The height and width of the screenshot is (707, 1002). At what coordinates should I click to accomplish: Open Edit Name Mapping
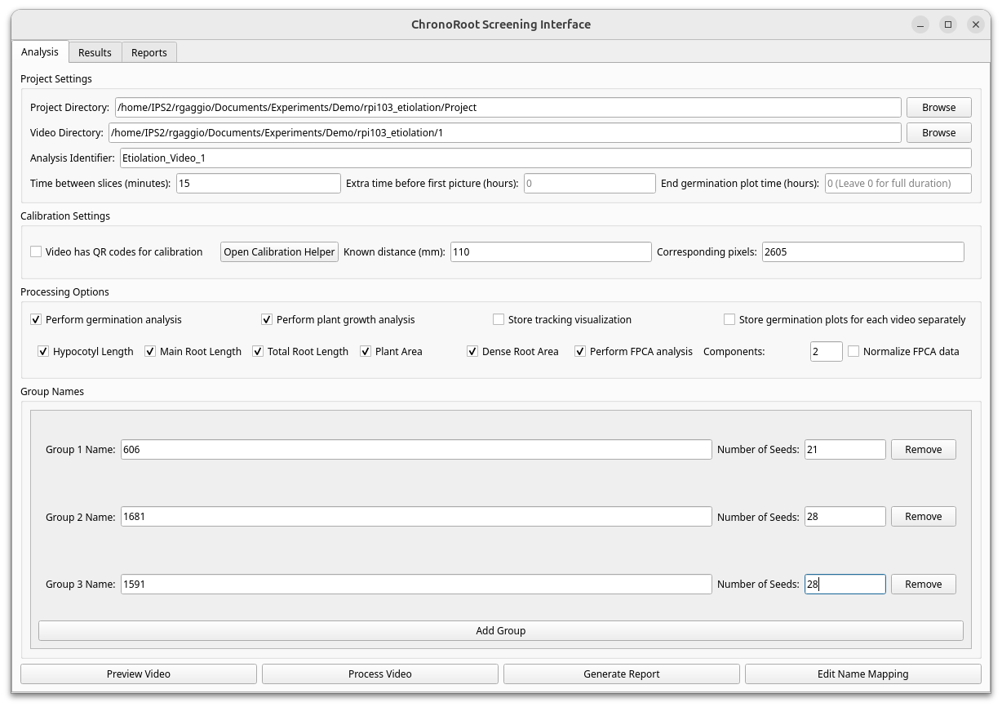click(x=862, y=674)
